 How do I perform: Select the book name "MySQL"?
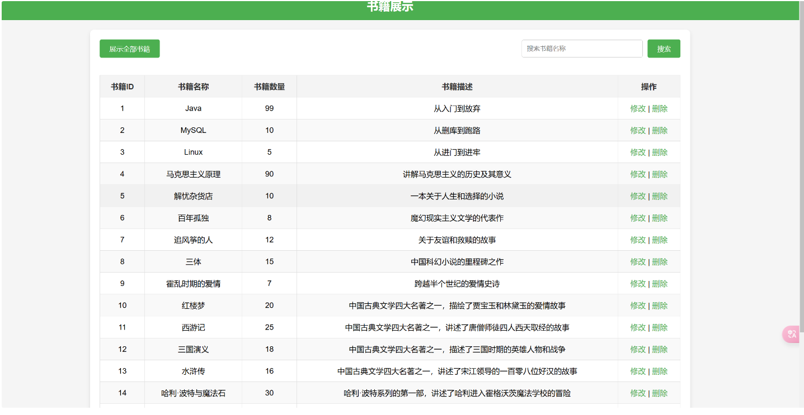[194, 130]
